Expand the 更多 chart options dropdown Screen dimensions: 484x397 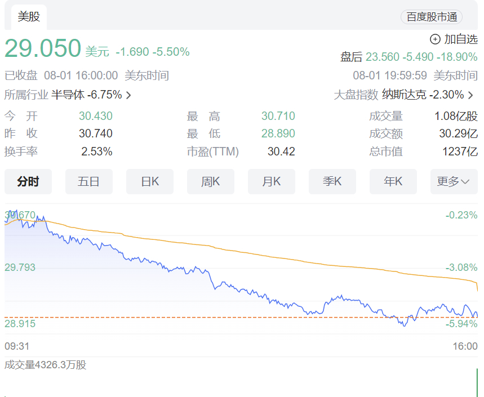(454, 181)
